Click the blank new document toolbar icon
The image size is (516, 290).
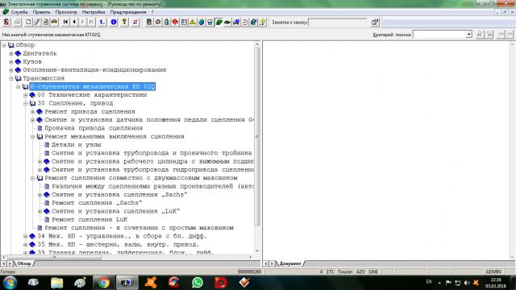point(28,22)
